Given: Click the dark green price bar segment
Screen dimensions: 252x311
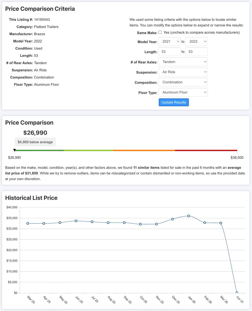Looking at the screenshot, I should tap(39, 150).
